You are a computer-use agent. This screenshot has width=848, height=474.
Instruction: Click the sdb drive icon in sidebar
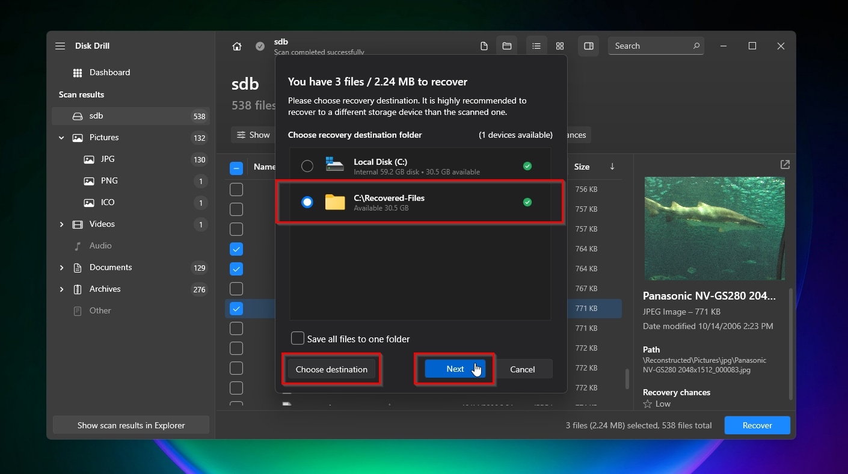[x=78, y=116]
